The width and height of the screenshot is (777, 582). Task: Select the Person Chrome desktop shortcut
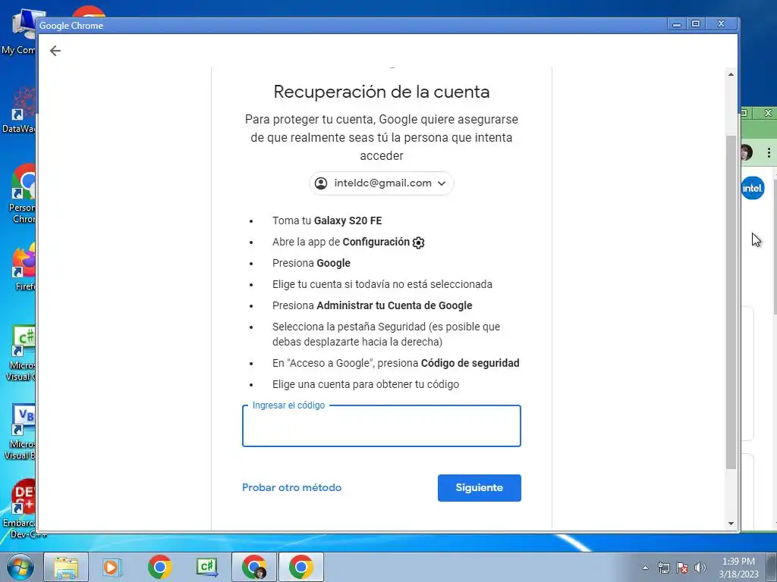[22, 194]
